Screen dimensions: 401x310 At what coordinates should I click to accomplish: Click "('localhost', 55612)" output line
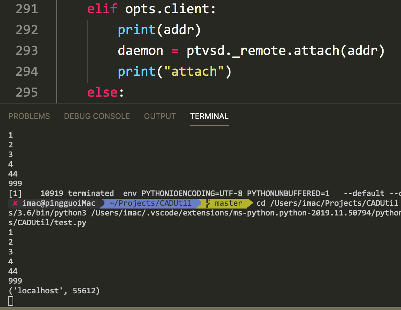pos(54,291)
